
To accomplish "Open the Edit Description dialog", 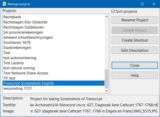I will pyautogui.click(x=135, y=50).
